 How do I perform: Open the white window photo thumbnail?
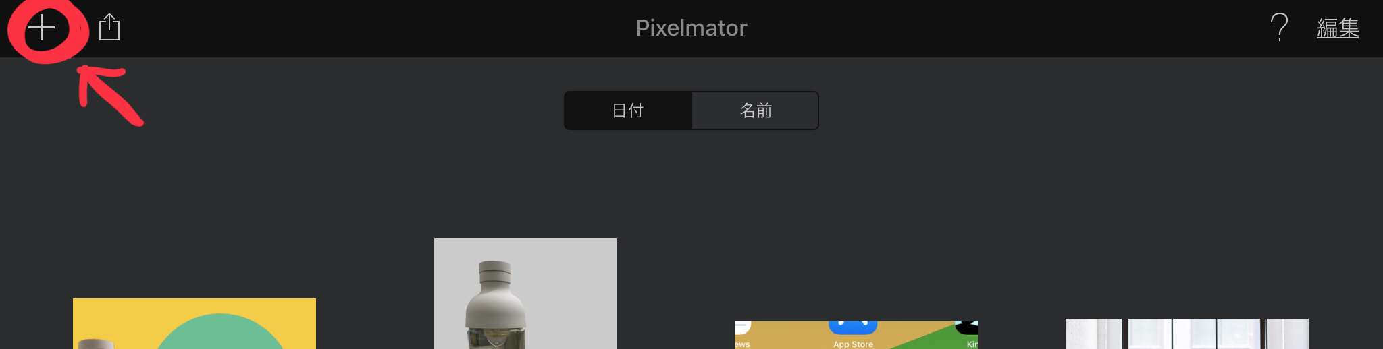pyautogui.click(x=1187, y=334)
